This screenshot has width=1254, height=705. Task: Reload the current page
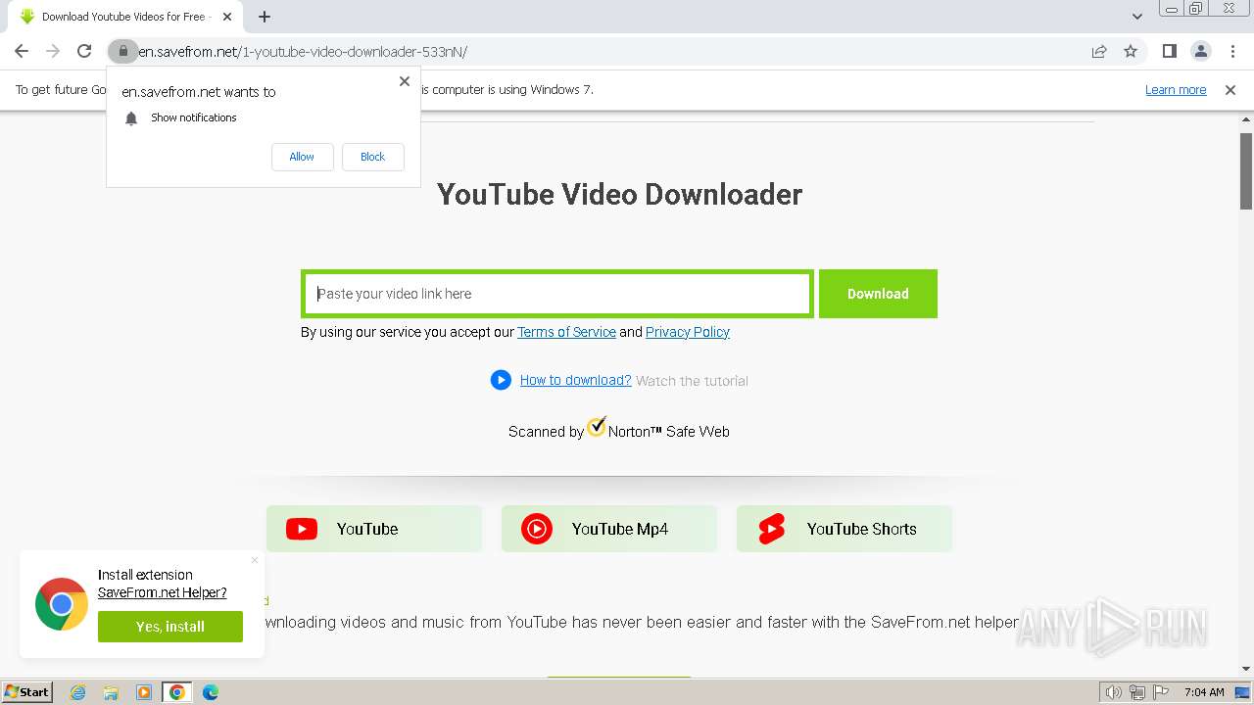[x=84, y=51]
